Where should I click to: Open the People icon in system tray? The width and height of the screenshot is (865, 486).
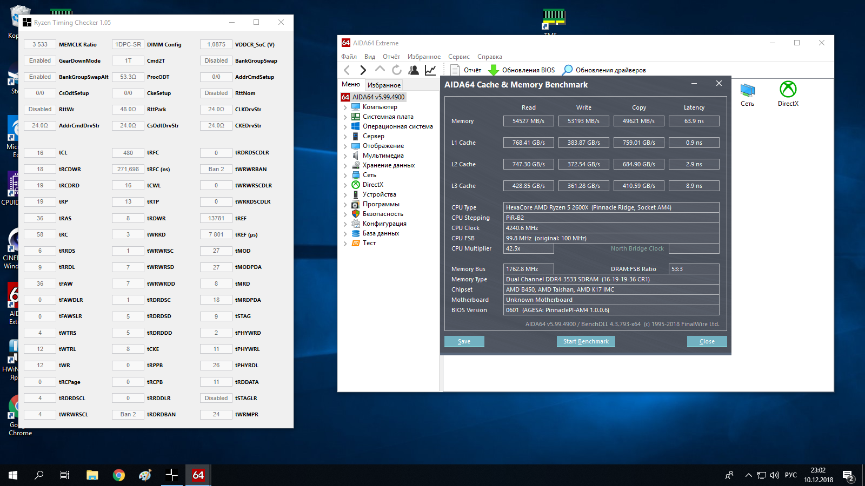pos(729,475)
